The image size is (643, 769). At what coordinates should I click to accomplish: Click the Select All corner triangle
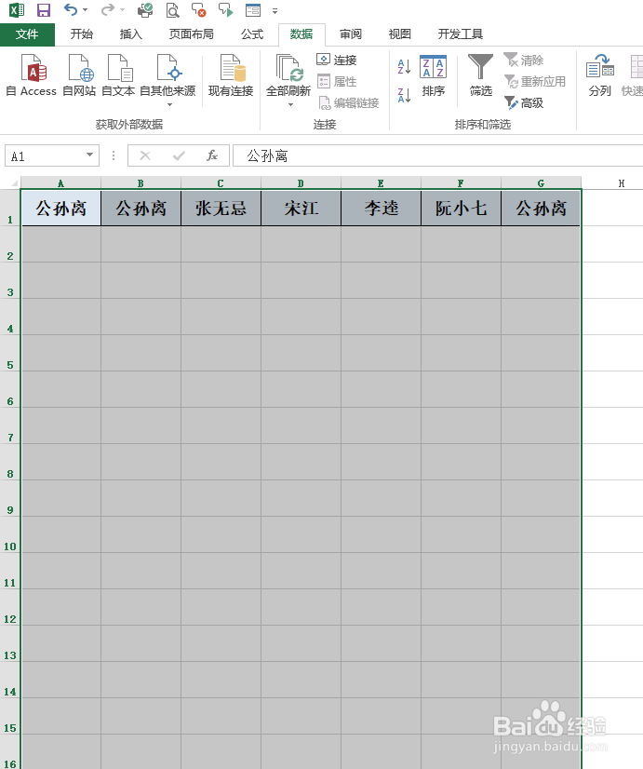pos(13,182)
